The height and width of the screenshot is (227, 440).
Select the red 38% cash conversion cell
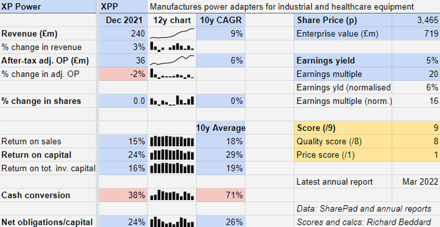tap(123, 195)
